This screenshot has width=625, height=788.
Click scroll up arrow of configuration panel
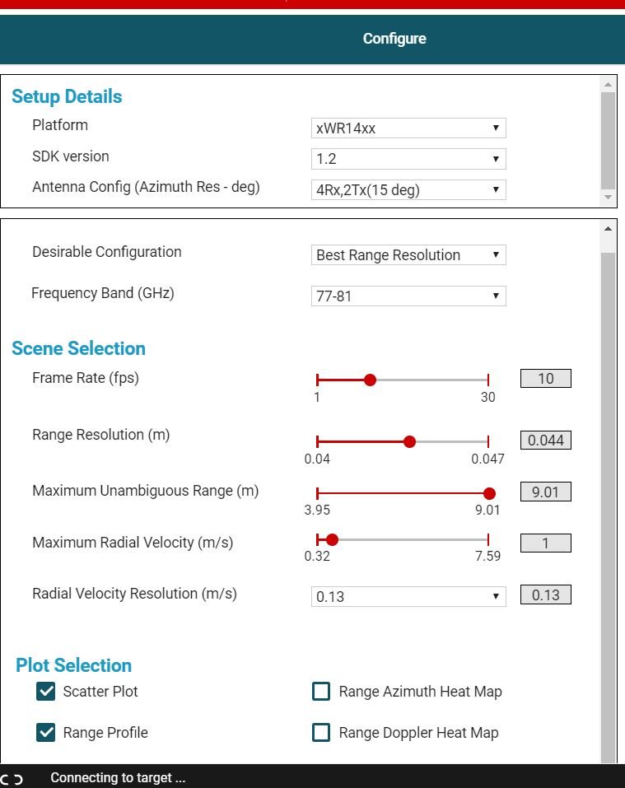click(x=609, y=229)
